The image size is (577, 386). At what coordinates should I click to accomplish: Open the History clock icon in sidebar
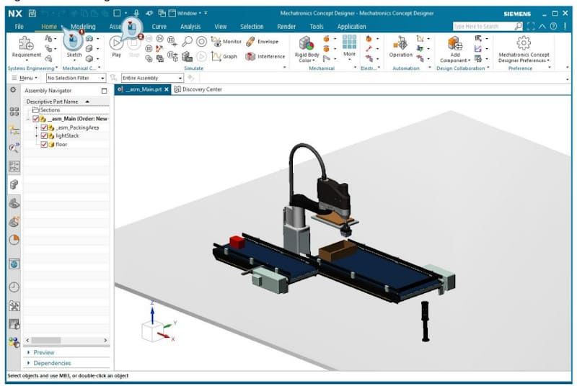coord(14,287)
